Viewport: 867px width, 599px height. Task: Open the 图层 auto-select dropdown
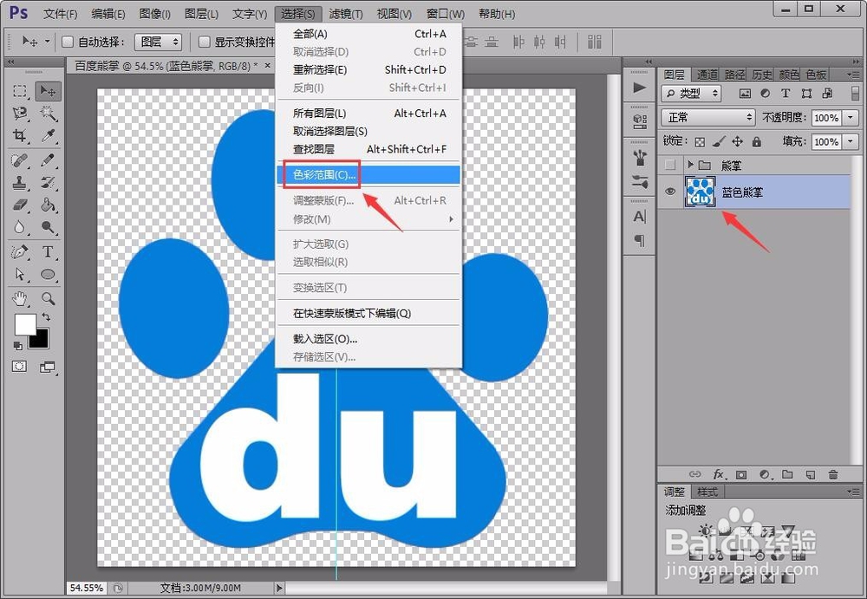coord(159,42)
